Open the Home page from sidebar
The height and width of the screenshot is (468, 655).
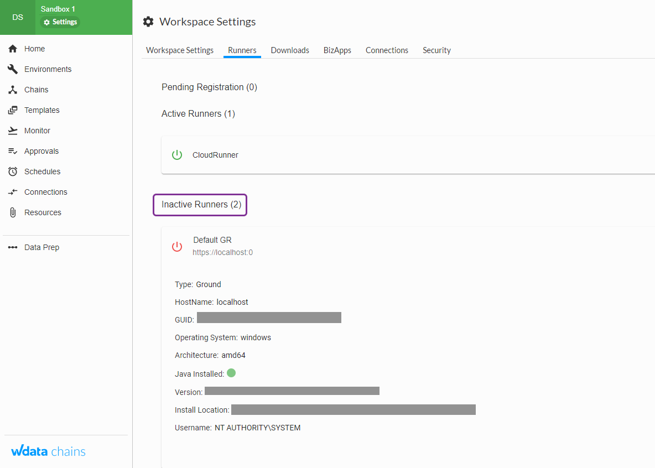coord(35,49)
